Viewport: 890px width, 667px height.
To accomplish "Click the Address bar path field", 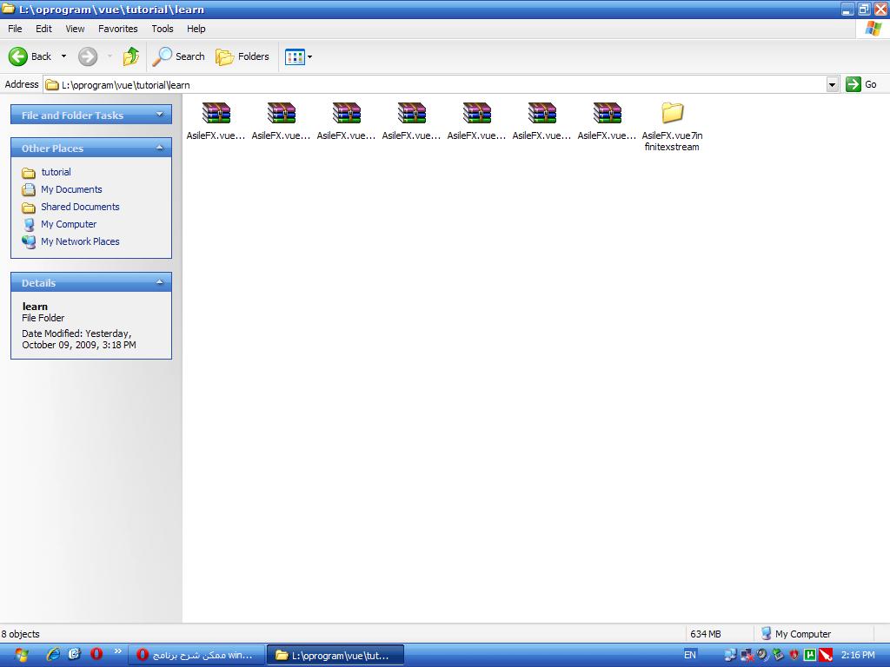I will [x=435, y=84].
